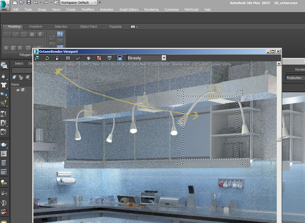Image resolution: width=305 pixels, height=223 pixels.
Task: Switch to the Freeform ribbon tab
Action: pos(36,27)
